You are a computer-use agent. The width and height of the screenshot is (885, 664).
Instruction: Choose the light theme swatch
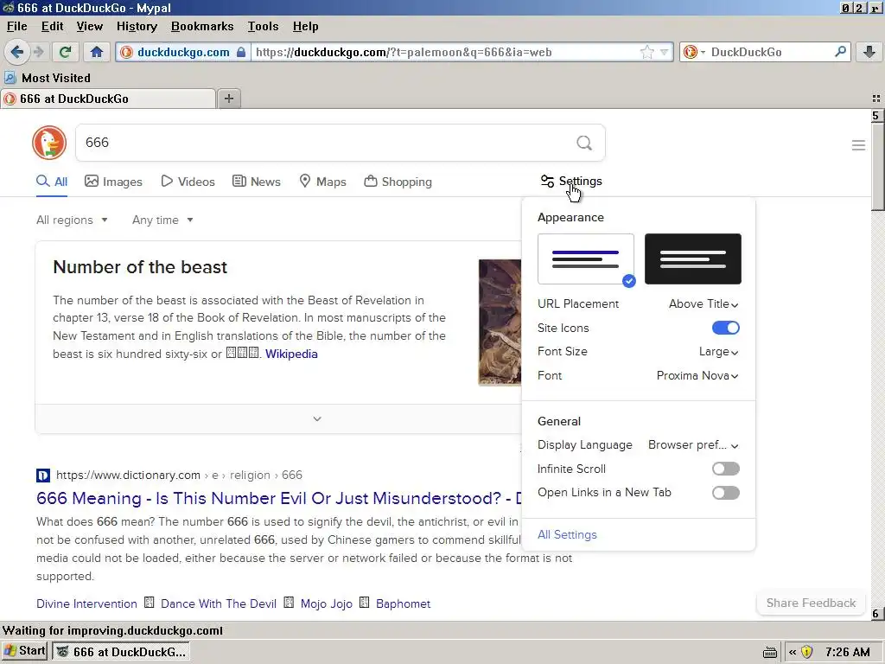(x=586, y=259)
